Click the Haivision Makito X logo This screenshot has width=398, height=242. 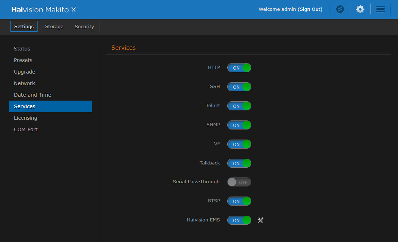(43, 9)
